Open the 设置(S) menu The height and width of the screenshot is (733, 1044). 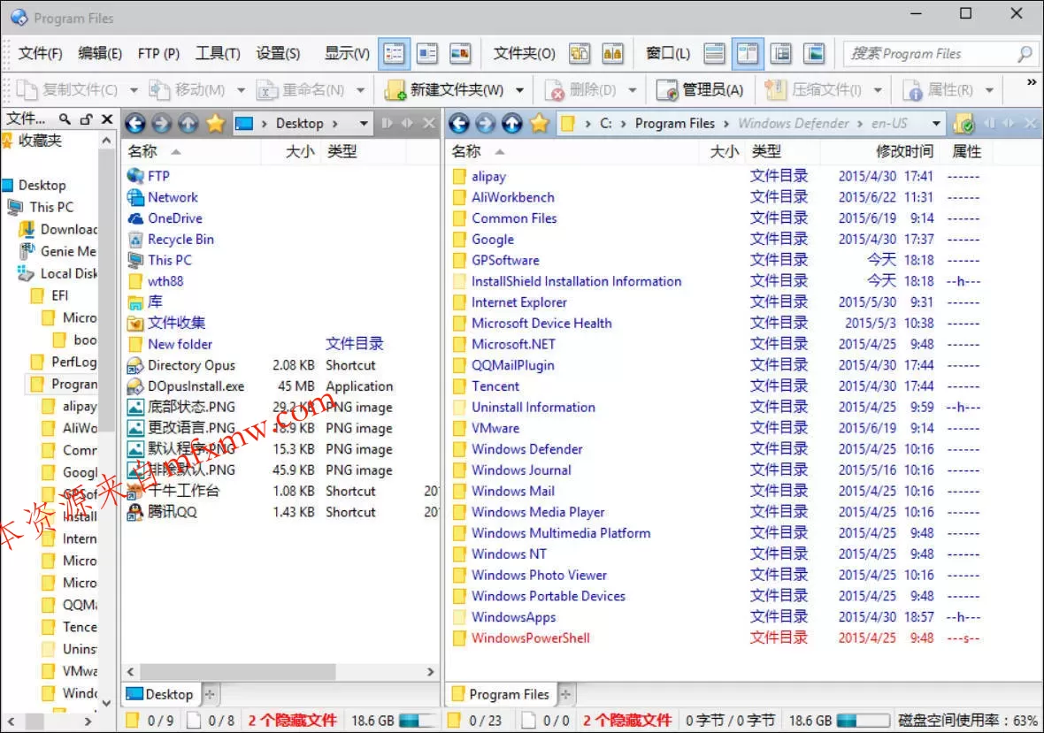pos(278,53)
